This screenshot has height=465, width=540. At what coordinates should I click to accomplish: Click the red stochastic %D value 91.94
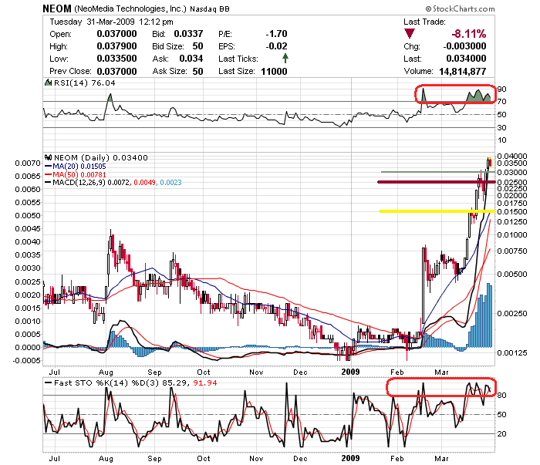205,382
